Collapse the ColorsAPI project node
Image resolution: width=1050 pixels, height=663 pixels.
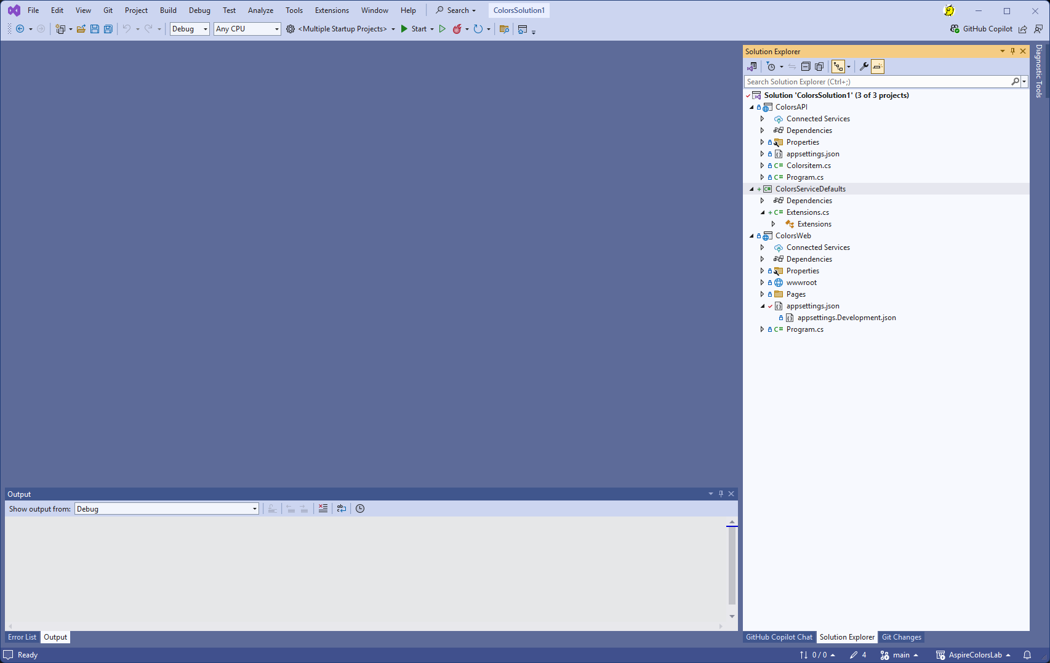point(751,107)
